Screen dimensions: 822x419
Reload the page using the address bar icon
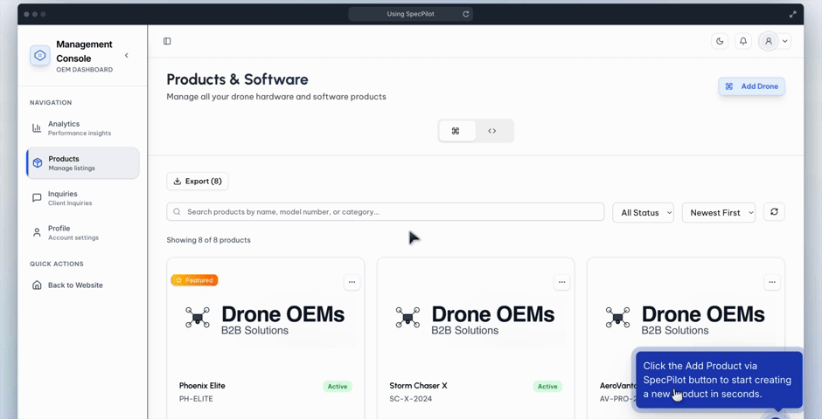[466, 14]
